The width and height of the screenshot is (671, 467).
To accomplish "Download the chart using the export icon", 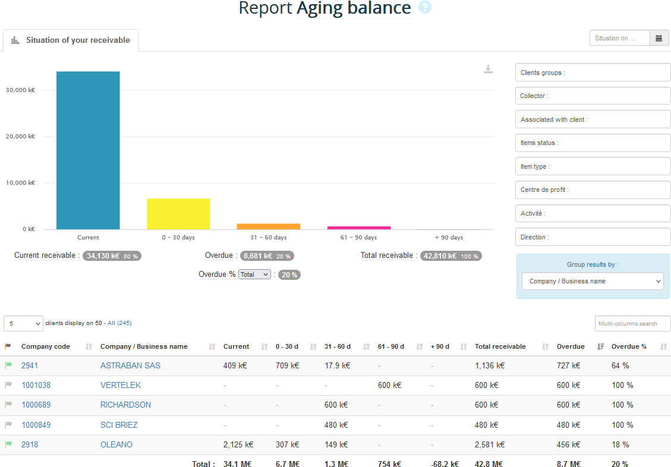I will click(488, 69).
